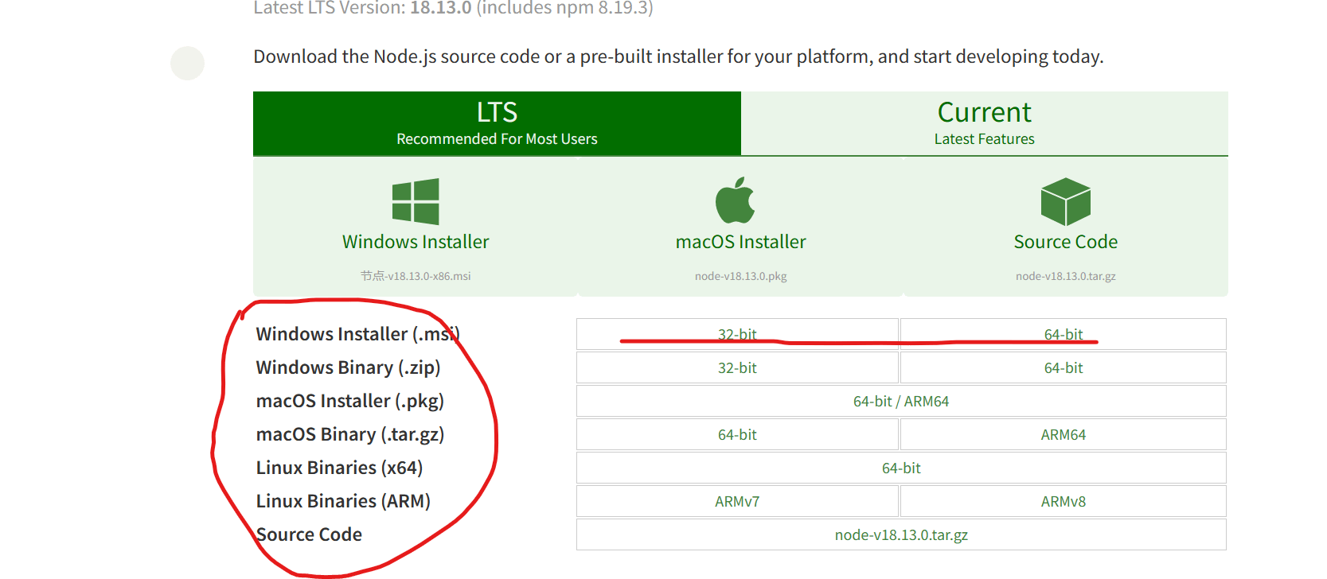Download the Windows Installer (.msi) 64-bit
The image size is (1327, 579).
(1064, 334)
